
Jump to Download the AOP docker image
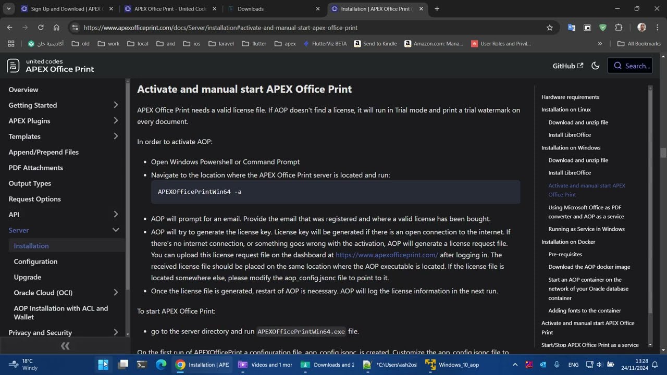coord(589,267)
